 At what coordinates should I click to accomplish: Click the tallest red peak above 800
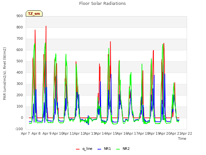46,26
